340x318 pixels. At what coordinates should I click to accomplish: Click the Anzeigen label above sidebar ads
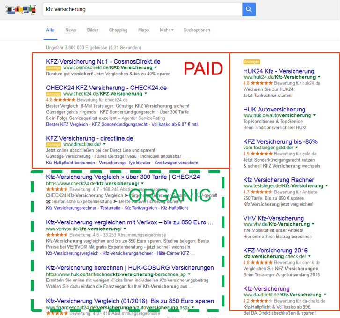coord(251,62)
